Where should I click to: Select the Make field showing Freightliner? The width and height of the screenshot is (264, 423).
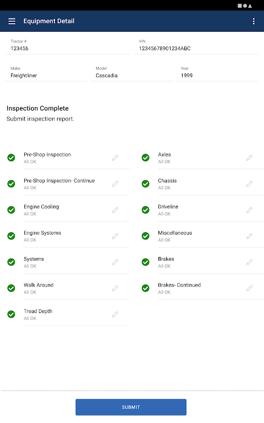(46, 72)
